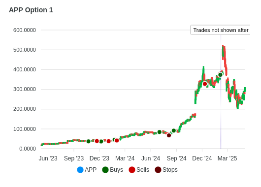The width and height of the screenshot is (261, 187).
Task: Click the Jun '24 x-axis label
Action: click(x=151, y=158)
